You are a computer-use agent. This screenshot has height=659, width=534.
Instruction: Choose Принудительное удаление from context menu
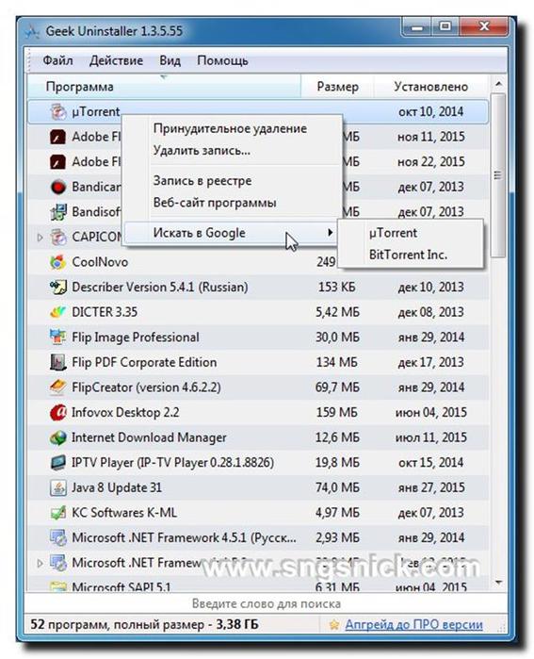(x=230, y=128)
